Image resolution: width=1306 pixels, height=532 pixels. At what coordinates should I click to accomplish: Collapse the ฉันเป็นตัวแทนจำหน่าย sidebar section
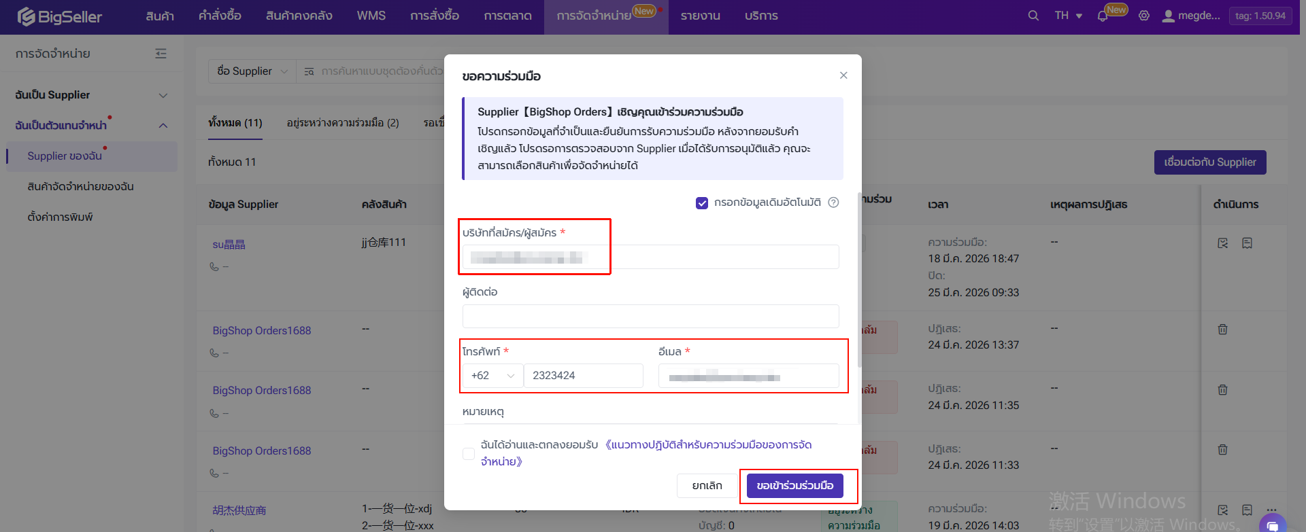(x=91, y=126)
